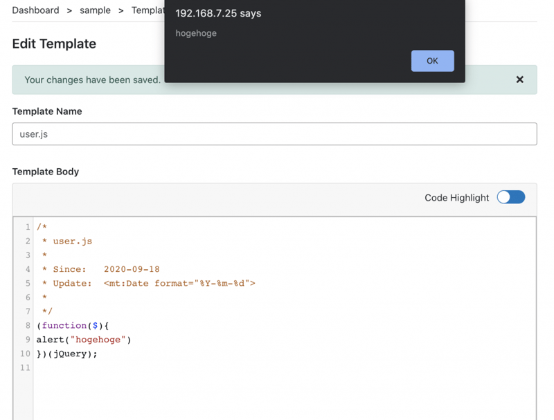
Task: Dismiss the saved-changes notification with the X icon
Action: click(519, 80)
